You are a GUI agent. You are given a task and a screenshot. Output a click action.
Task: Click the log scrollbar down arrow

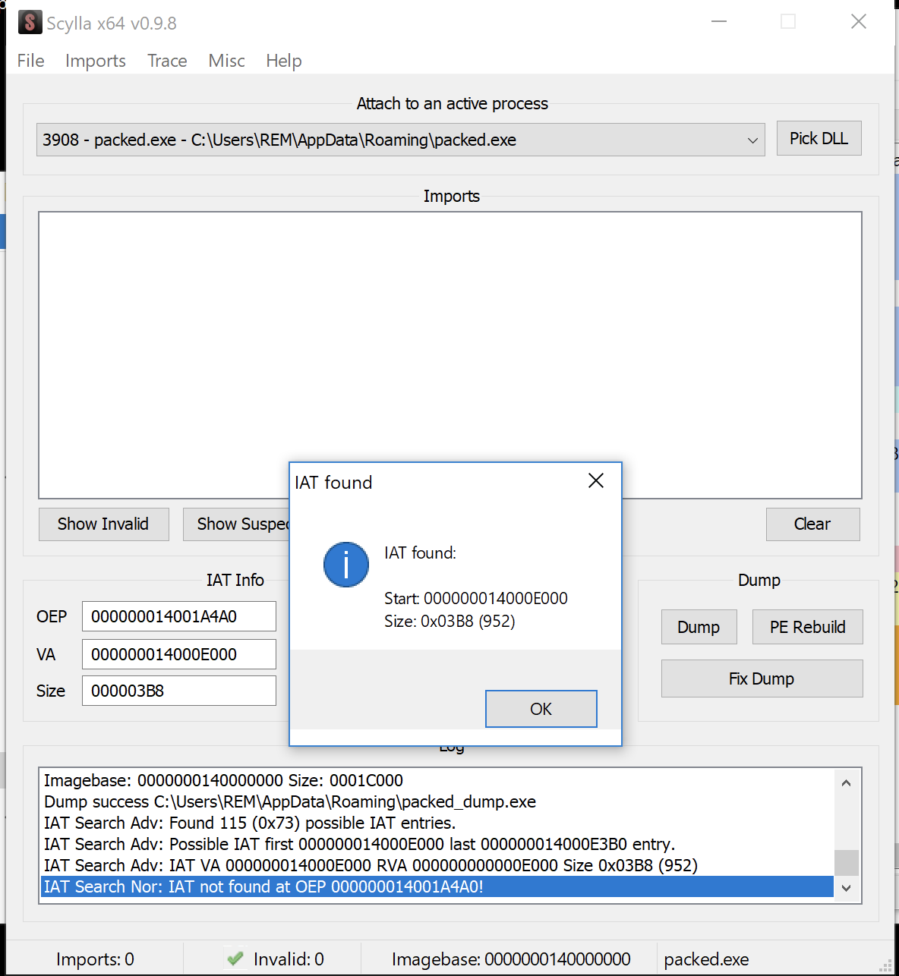pos(846,888)
